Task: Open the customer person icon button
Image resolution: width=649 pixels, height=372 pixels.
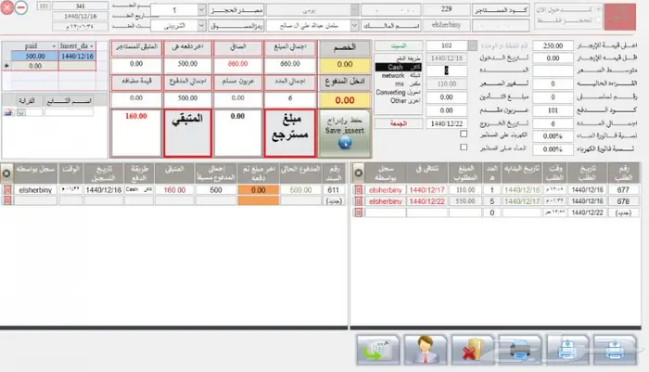Action: pyautogui.click(x=426, y=350)
